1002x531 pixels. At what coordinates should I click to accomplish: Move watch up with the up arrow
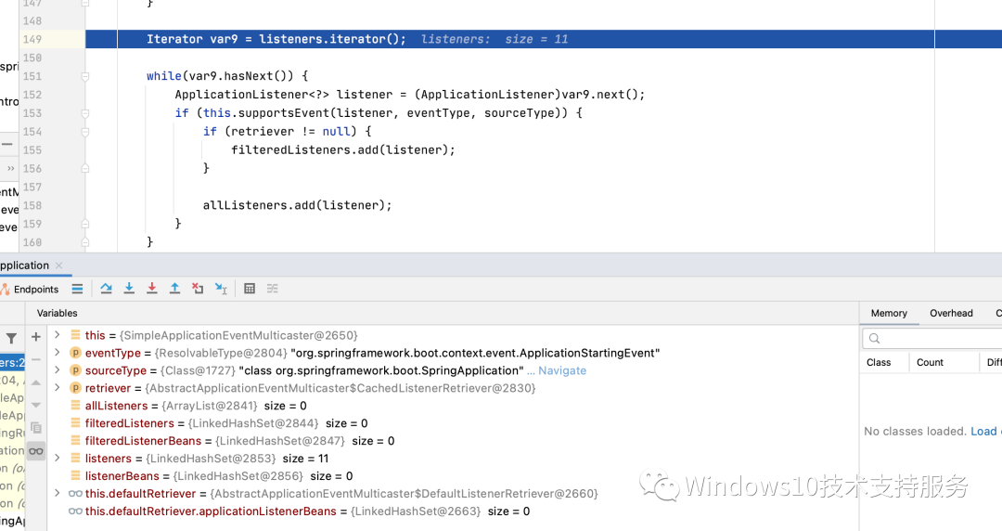[x=36, y=382]
